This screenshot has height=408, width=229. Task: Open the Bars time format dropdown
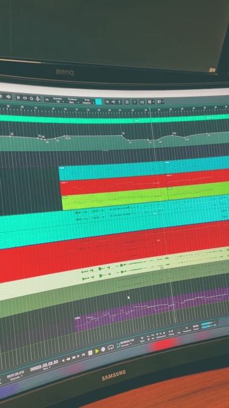46,369
